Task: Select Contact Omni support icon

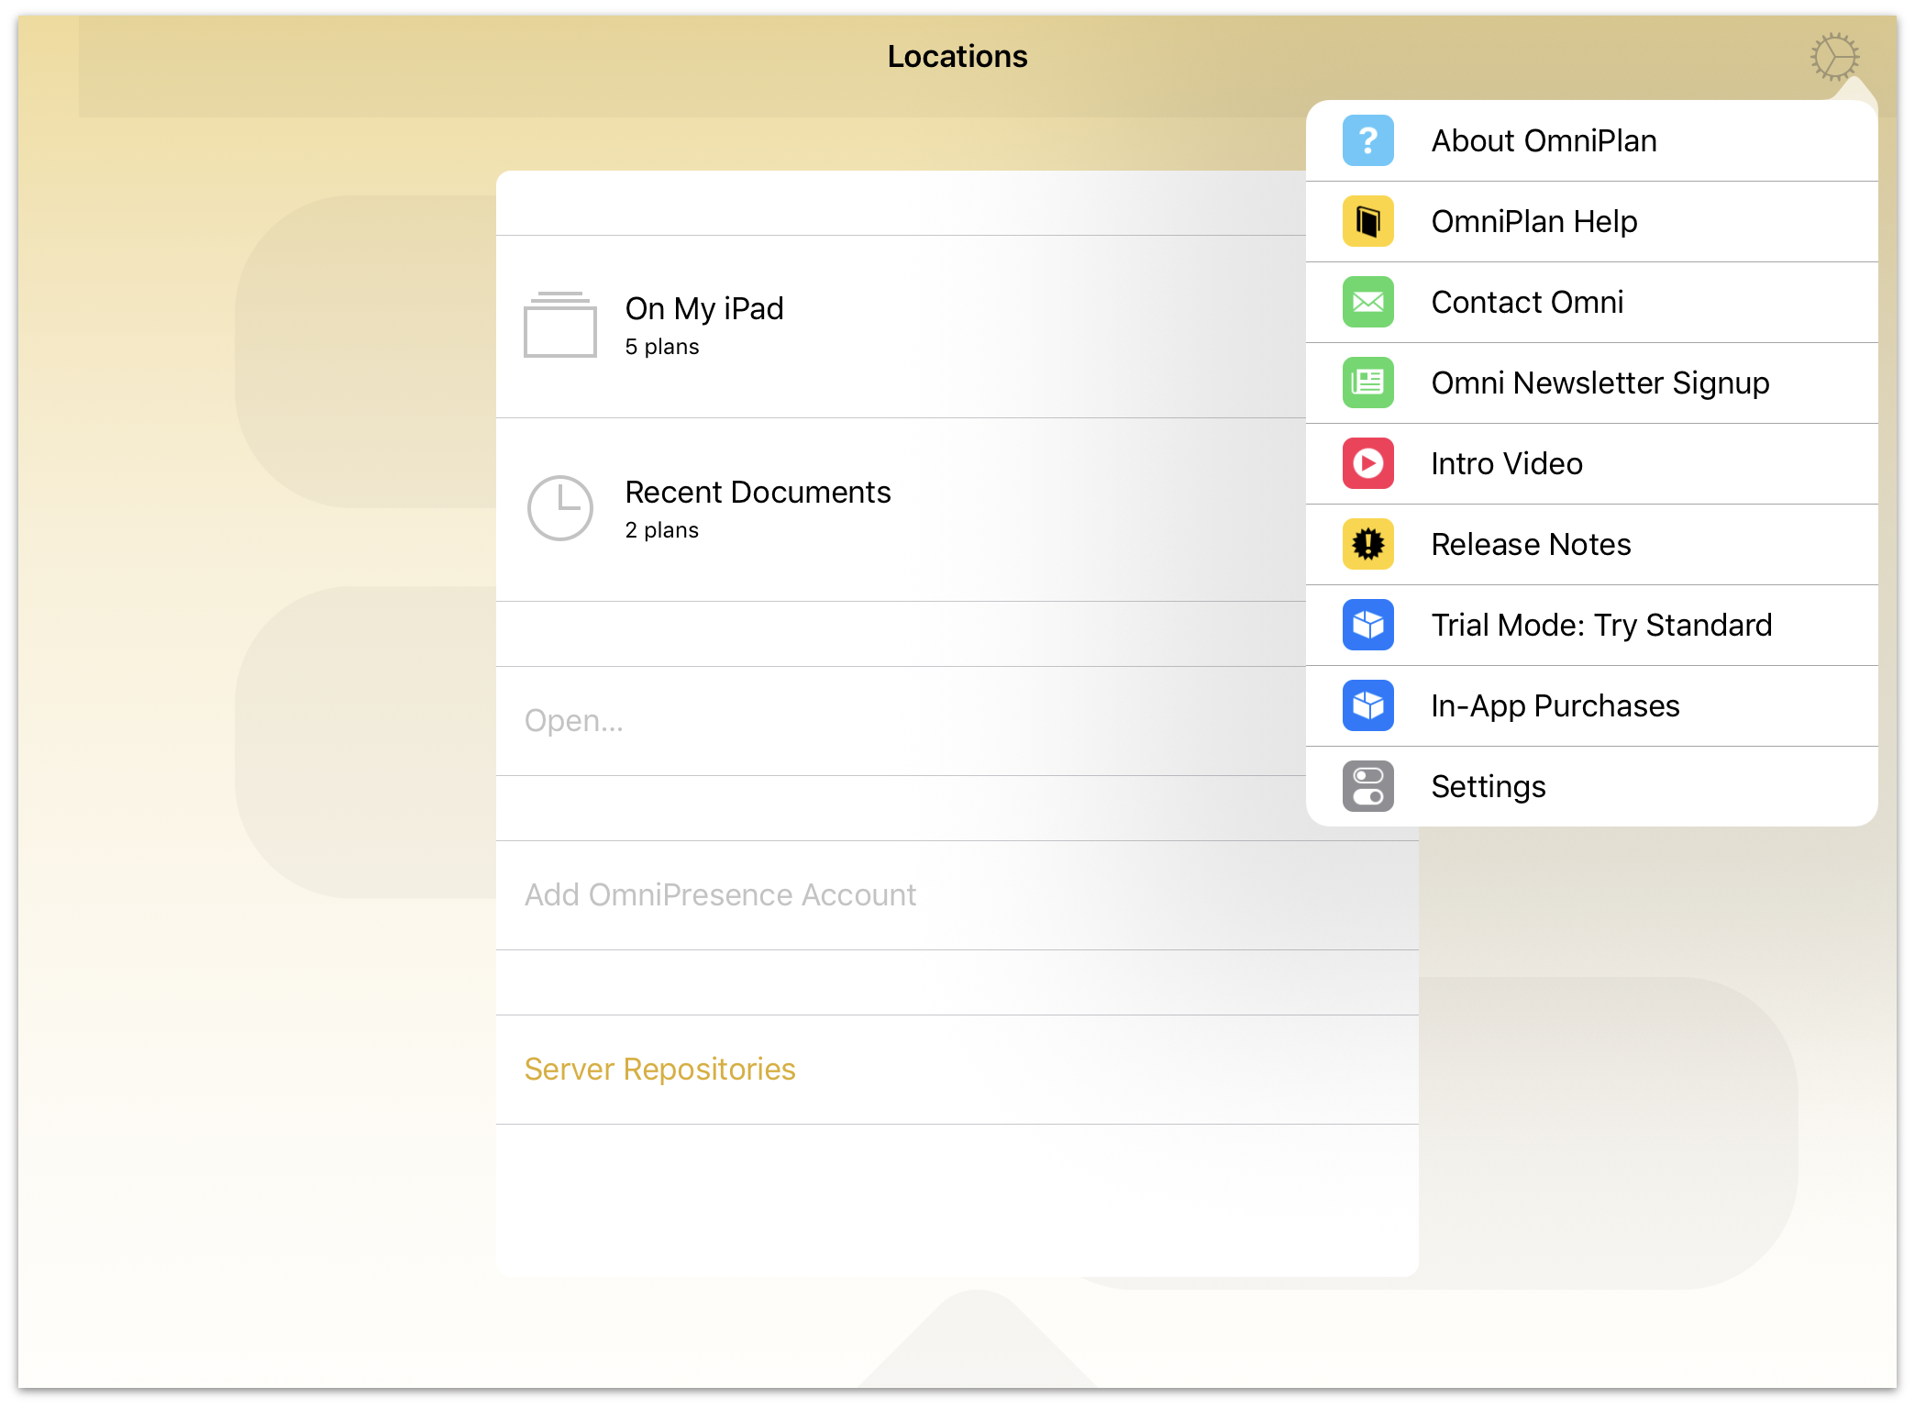Action: click(1367, 302)
